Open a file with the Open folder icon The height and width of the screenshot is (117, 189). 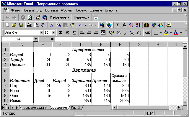[14, 25]
